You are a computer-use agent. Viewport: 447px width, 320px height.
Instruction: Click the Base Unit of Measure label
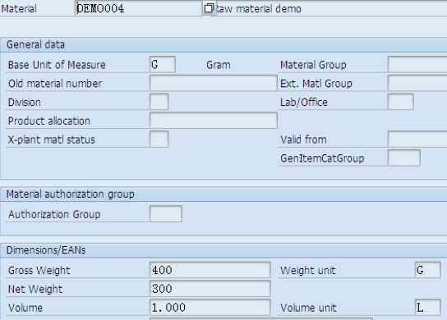pyautogui.click(x=57, y=65)
